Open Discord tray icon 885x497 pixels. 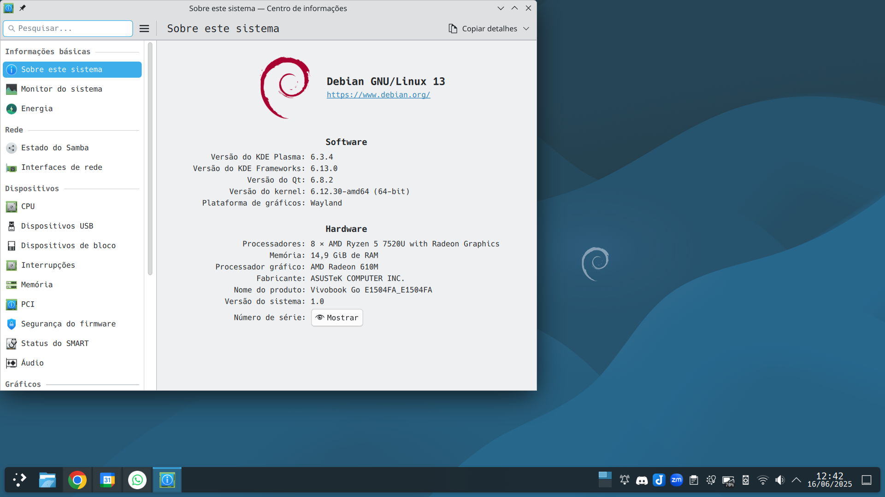(x=642, y=480)
